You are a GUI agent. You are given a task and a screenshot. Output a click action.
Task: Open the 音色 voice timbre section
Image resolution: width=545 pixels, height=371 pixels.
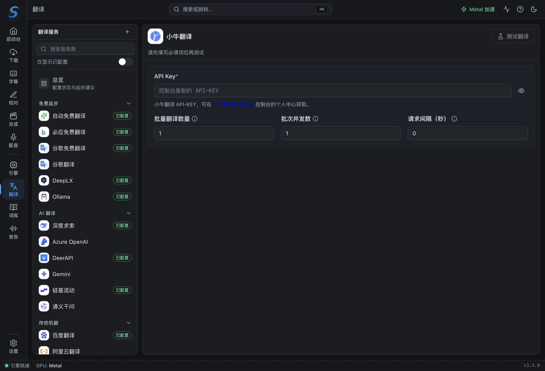(x=13, y=231)
